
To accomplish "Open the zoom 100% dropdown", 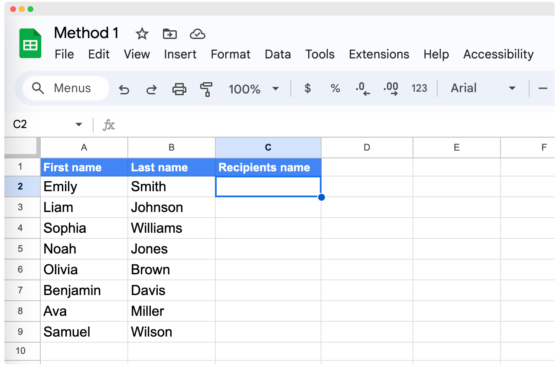I will tap(253, 89).
